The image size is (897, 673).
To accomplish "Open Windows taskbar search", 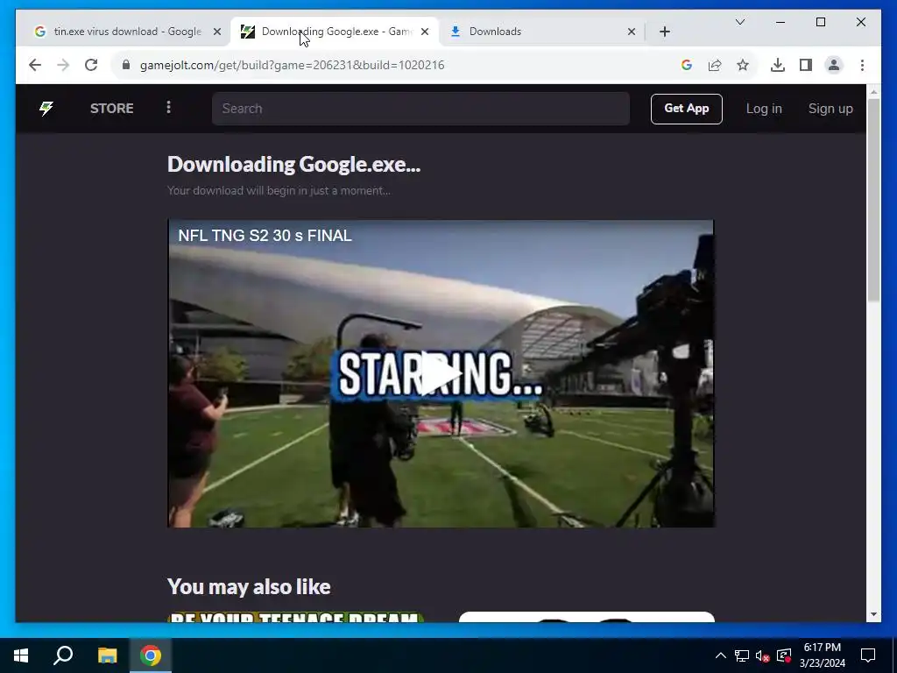I will click(x=63, y=655).
